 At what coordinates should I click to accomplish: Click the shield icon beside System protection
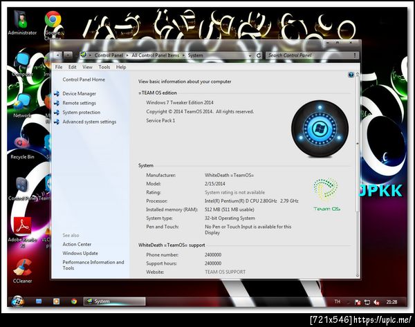[57, 113]
